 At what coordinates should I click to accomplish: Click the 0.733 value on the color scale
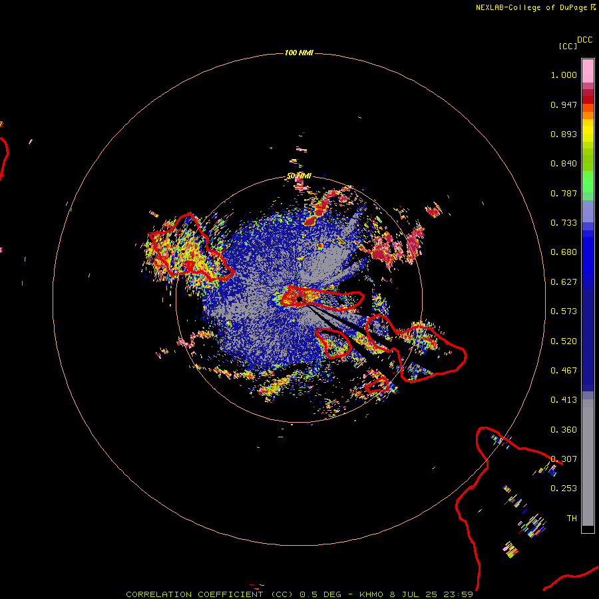pos(564,223)
